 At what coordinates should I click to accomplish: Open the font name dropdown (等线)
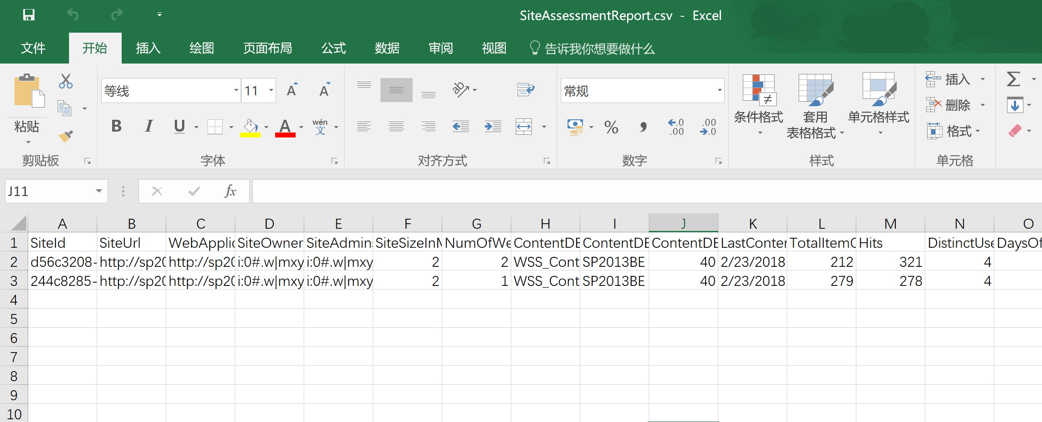tap(236, 90)
